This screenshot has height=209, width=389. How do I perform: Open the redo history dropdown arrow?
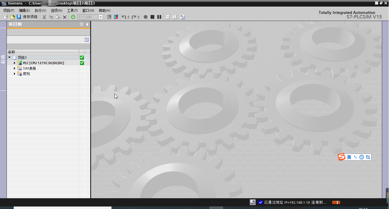138,17
